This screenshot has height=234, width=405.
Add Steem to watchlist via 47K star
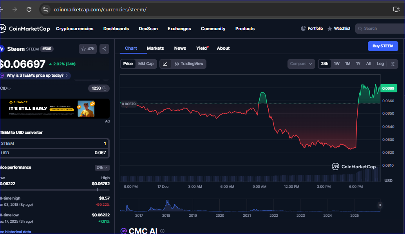click(x=88, y=49)
